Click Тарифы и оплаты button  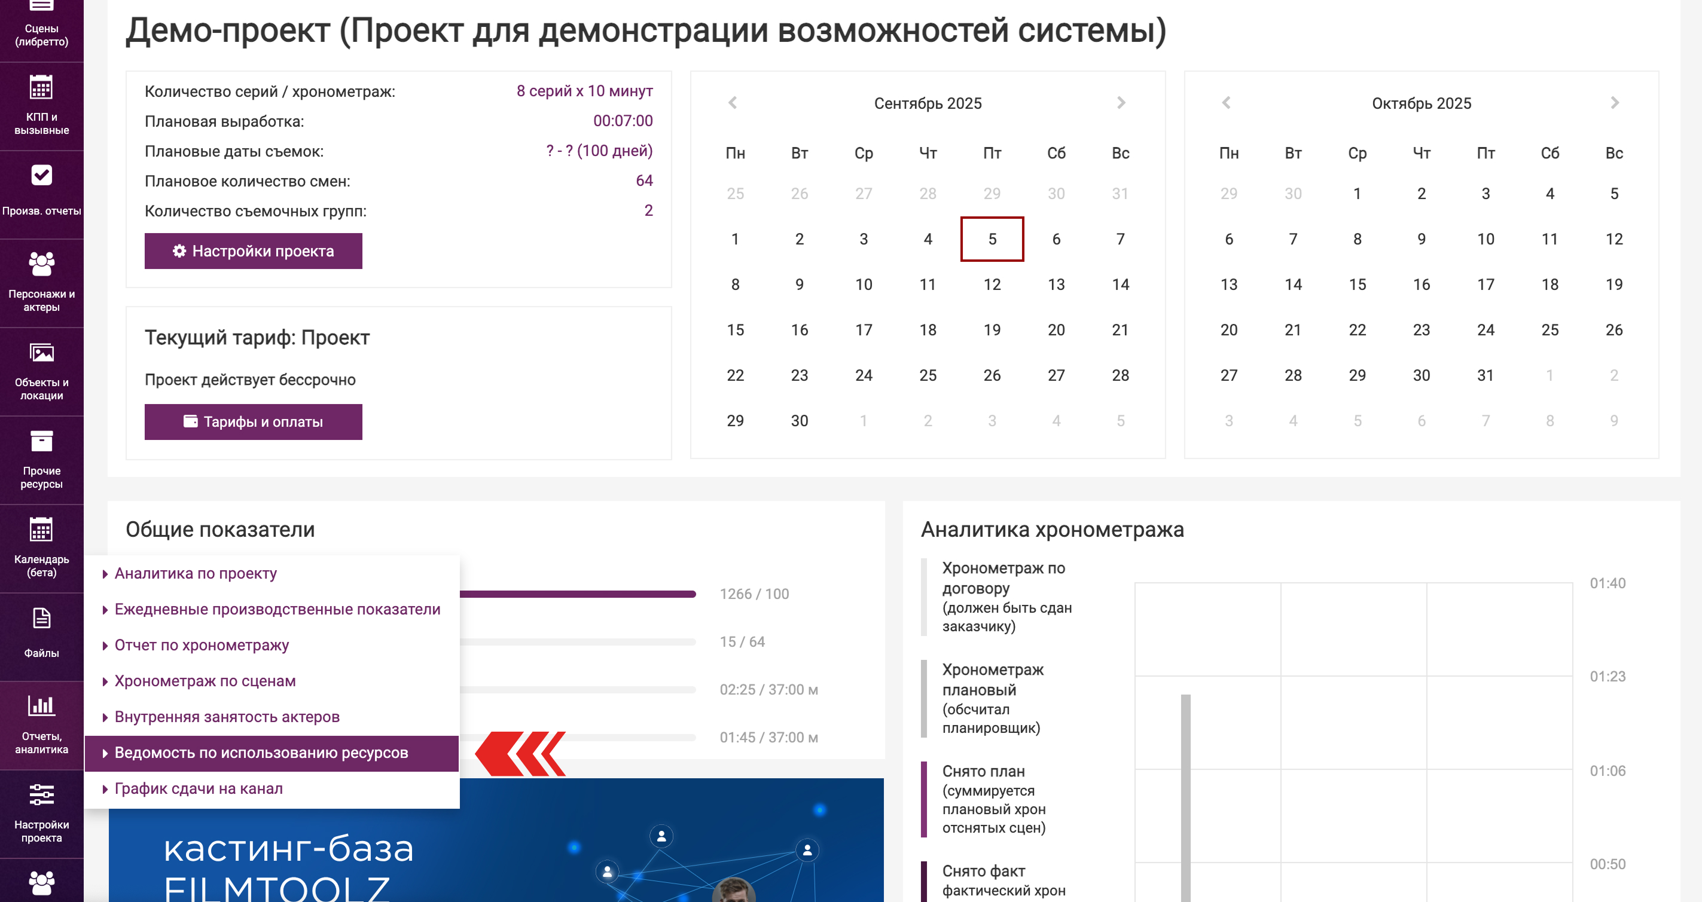(x=253, y=422)
